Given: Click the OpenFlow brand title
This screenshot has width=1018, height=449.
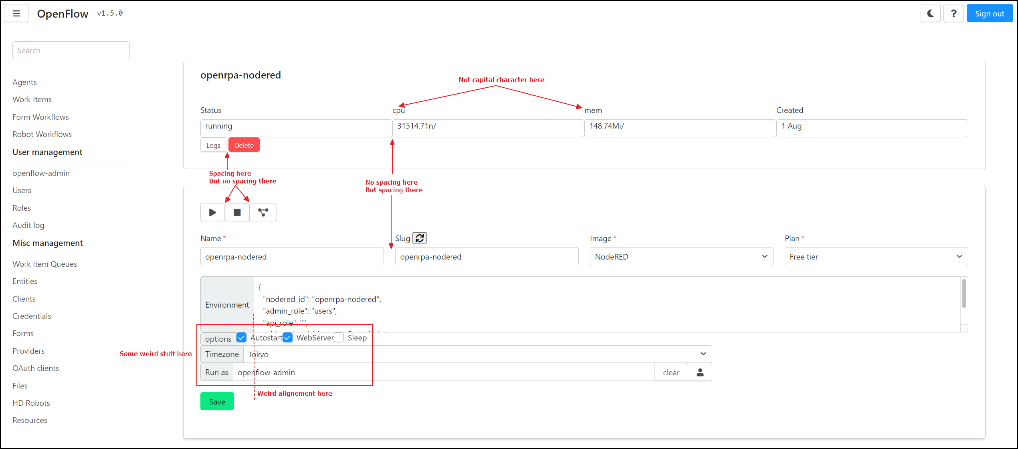Looking at the screenshot, I should 63,14.
